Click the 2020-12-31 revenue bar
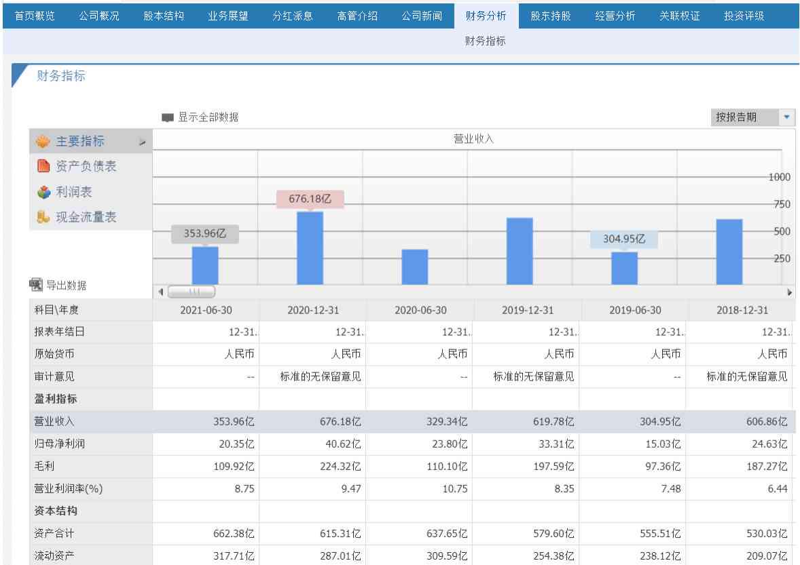The height and width of the screenshot is (565, 800). (x=310, y=248)
